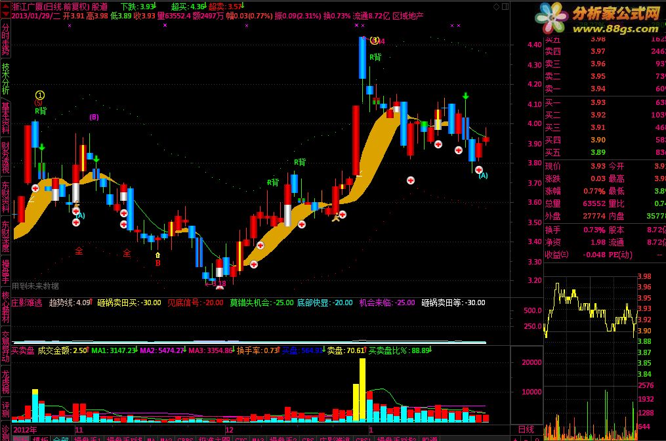Click 见底信号:-20.00 indicator value
Image resolution: width=666 pixels, height=441 pixels.
[196, 303]
